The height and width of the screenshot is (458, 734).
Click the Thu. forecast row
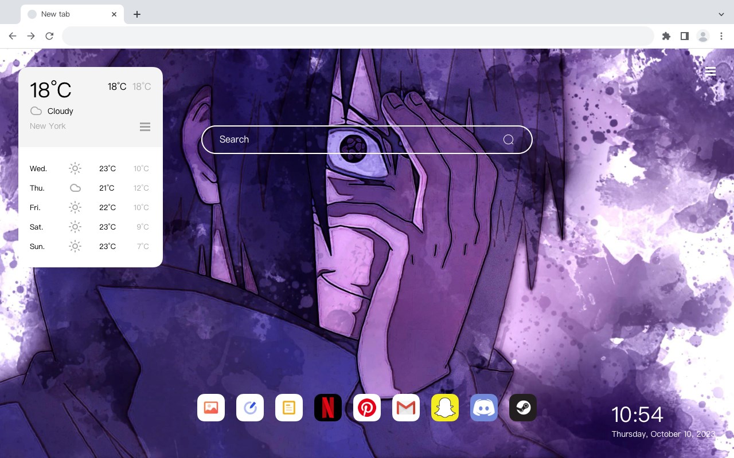pos(91,188)
